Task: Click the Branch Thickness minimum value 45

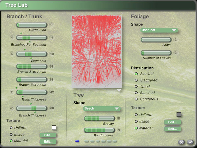Action: [x=12, y=108]
